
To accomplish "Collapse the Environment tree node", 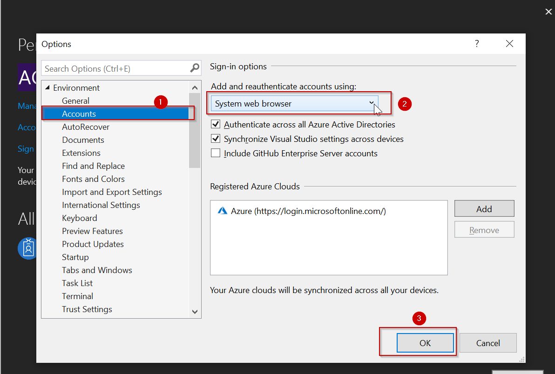I will 47,87.
